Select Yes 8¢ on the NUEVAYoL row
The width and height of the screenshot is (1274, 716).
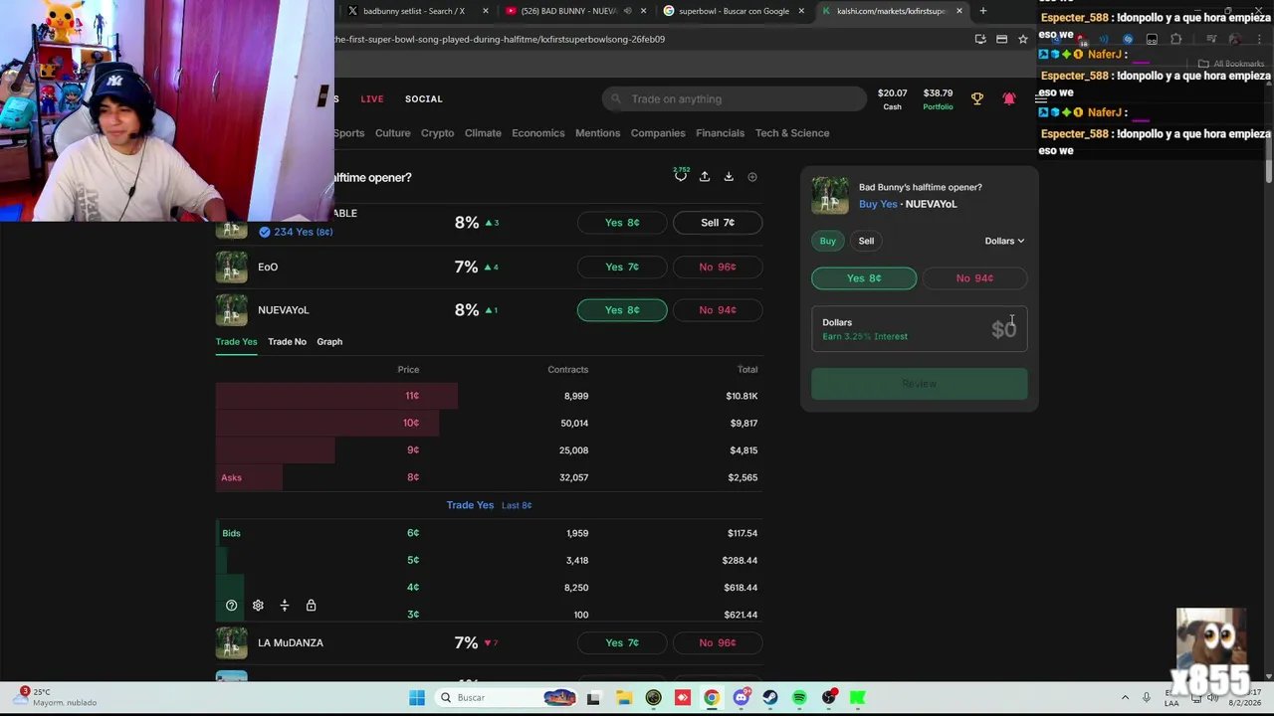pos(622,310)
